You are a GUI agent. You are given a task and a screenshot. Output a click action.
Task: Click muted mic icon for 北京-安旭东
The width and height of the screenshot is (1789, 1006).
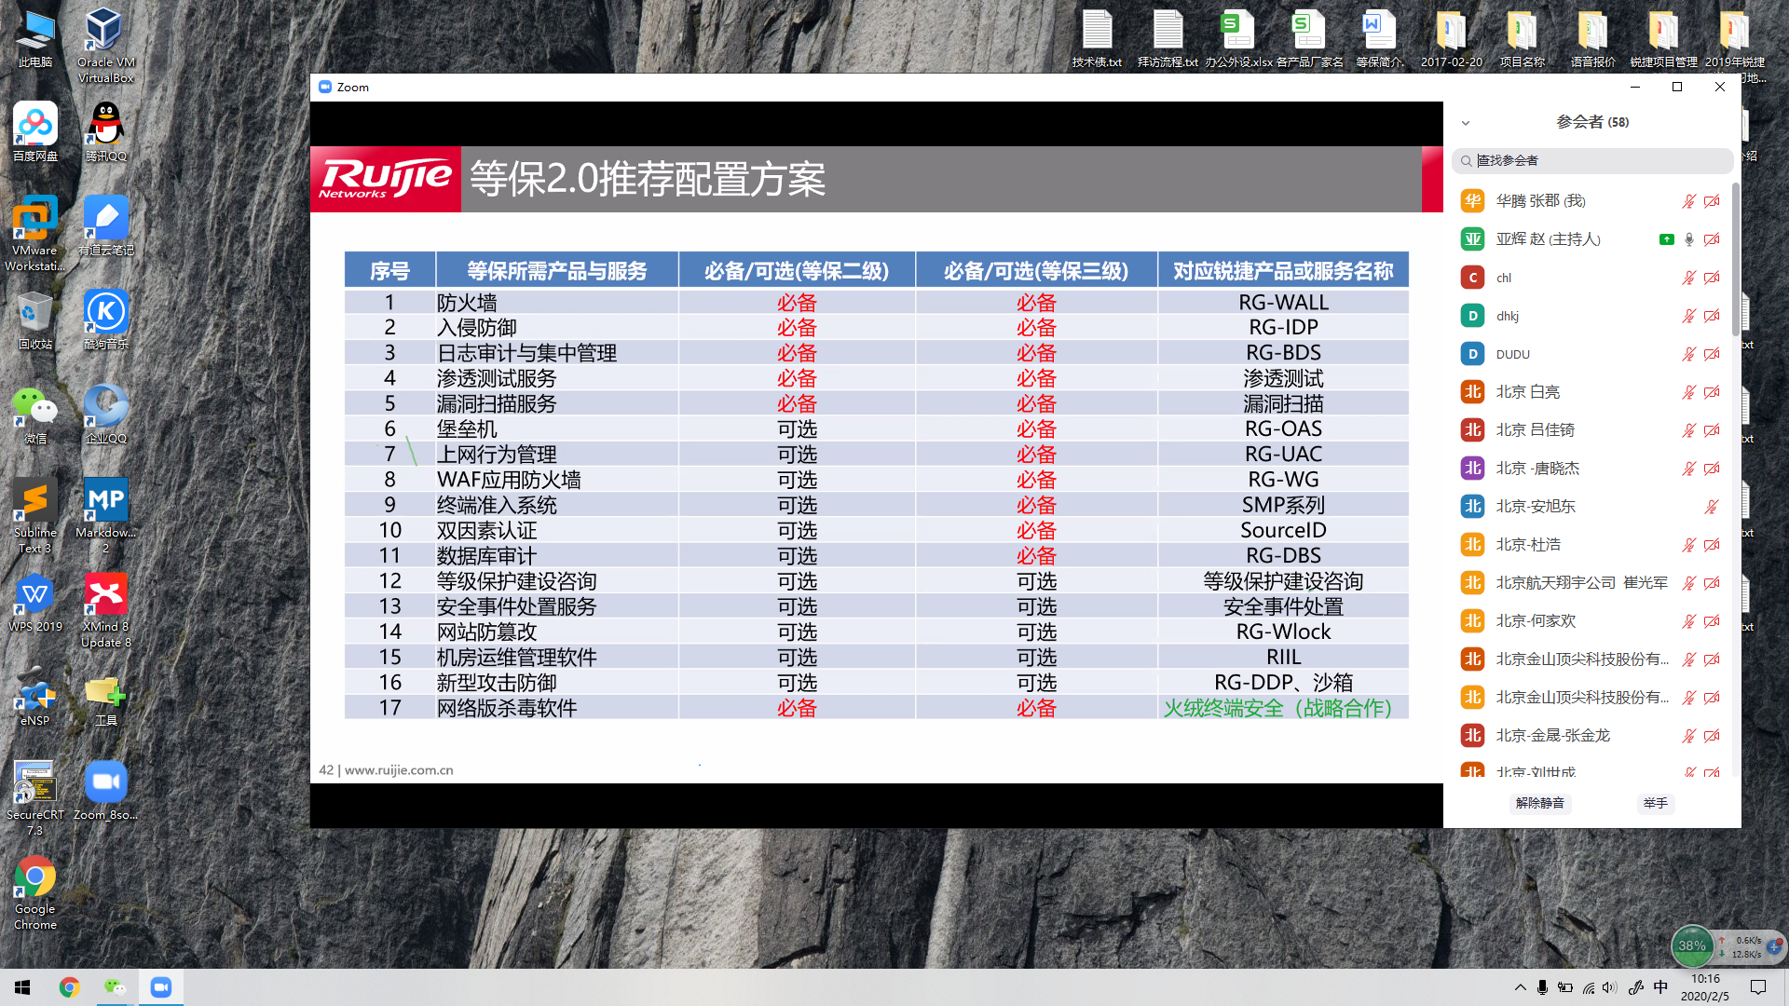1712,507
